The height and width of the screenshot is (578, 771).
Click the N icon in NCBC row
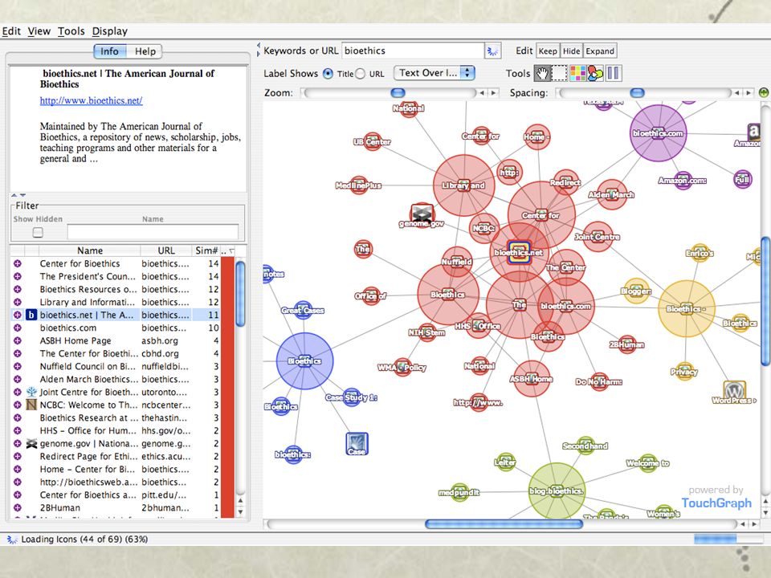pyautogui.click(x=31, y=405)
